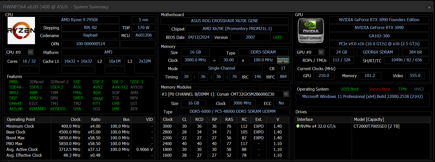Select the Boost Max operating point row
Screen dimensions: 435x162
pos(80,138)
